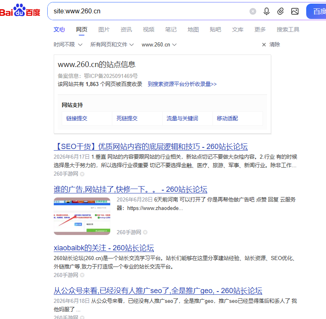Open 到搜索资源平台分析收录量 link

(182, 84)
